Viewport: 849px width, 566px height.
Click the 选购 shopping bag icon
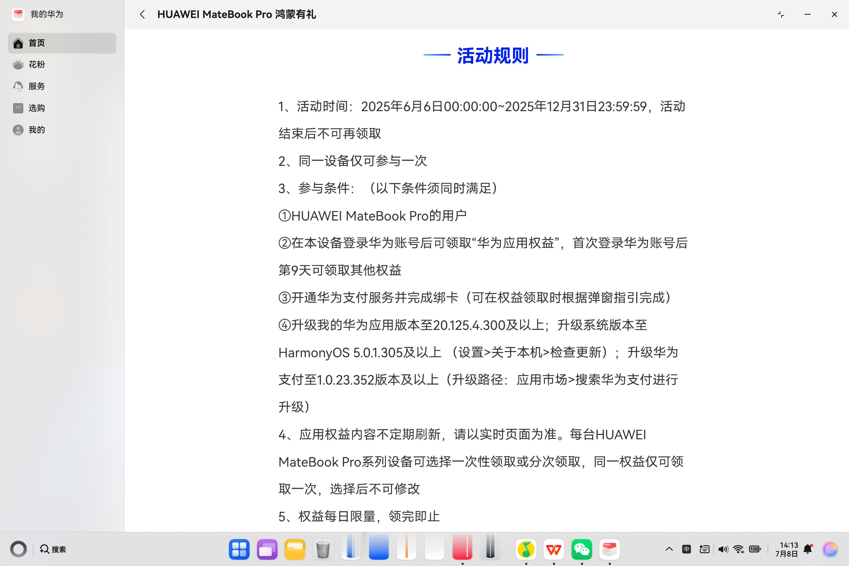(18, 108)
